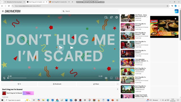
Task: Open Microsoft Edge from the taskbar
Action: point(48,100)
